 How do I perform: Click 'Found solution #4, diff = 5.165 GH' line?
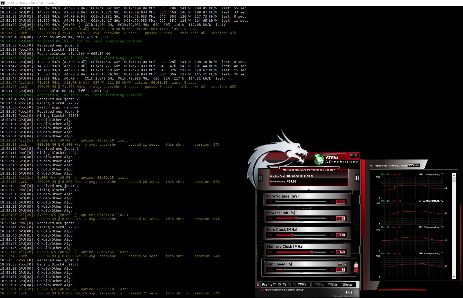[x=54, y=37]
